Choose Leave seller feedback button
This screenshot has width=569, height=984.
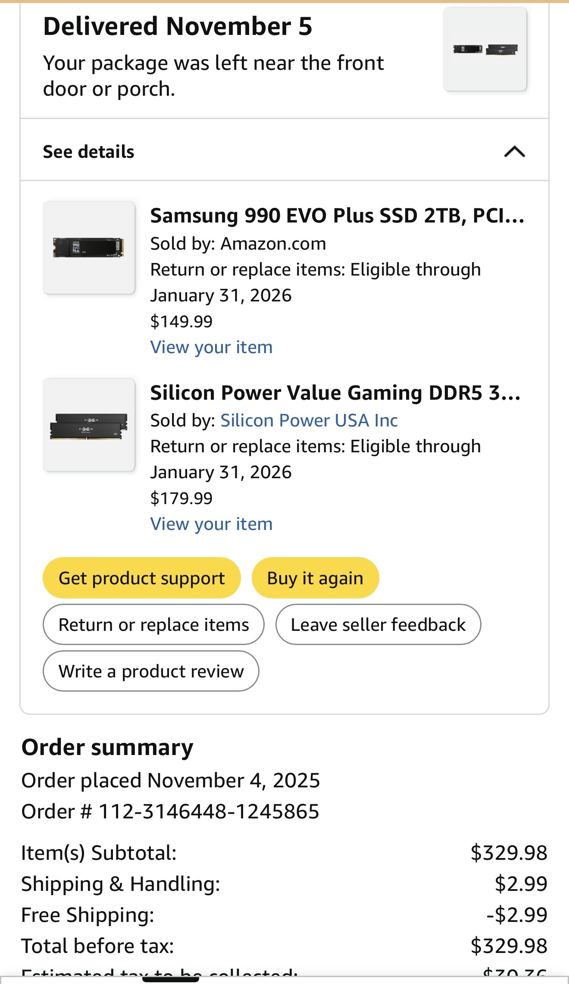(x=378, y=624)
